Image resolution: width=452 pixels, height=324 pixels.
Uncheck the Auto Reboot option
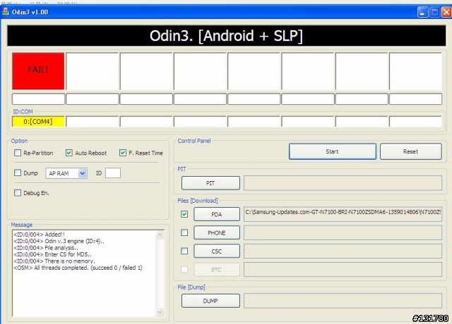(x=69, y=153)
